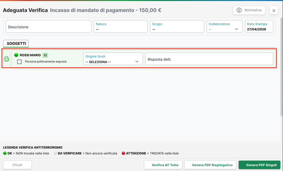Screen dimensions: 283x171
Task: Click the info icon in Normativa button
Action: point(239,10)
